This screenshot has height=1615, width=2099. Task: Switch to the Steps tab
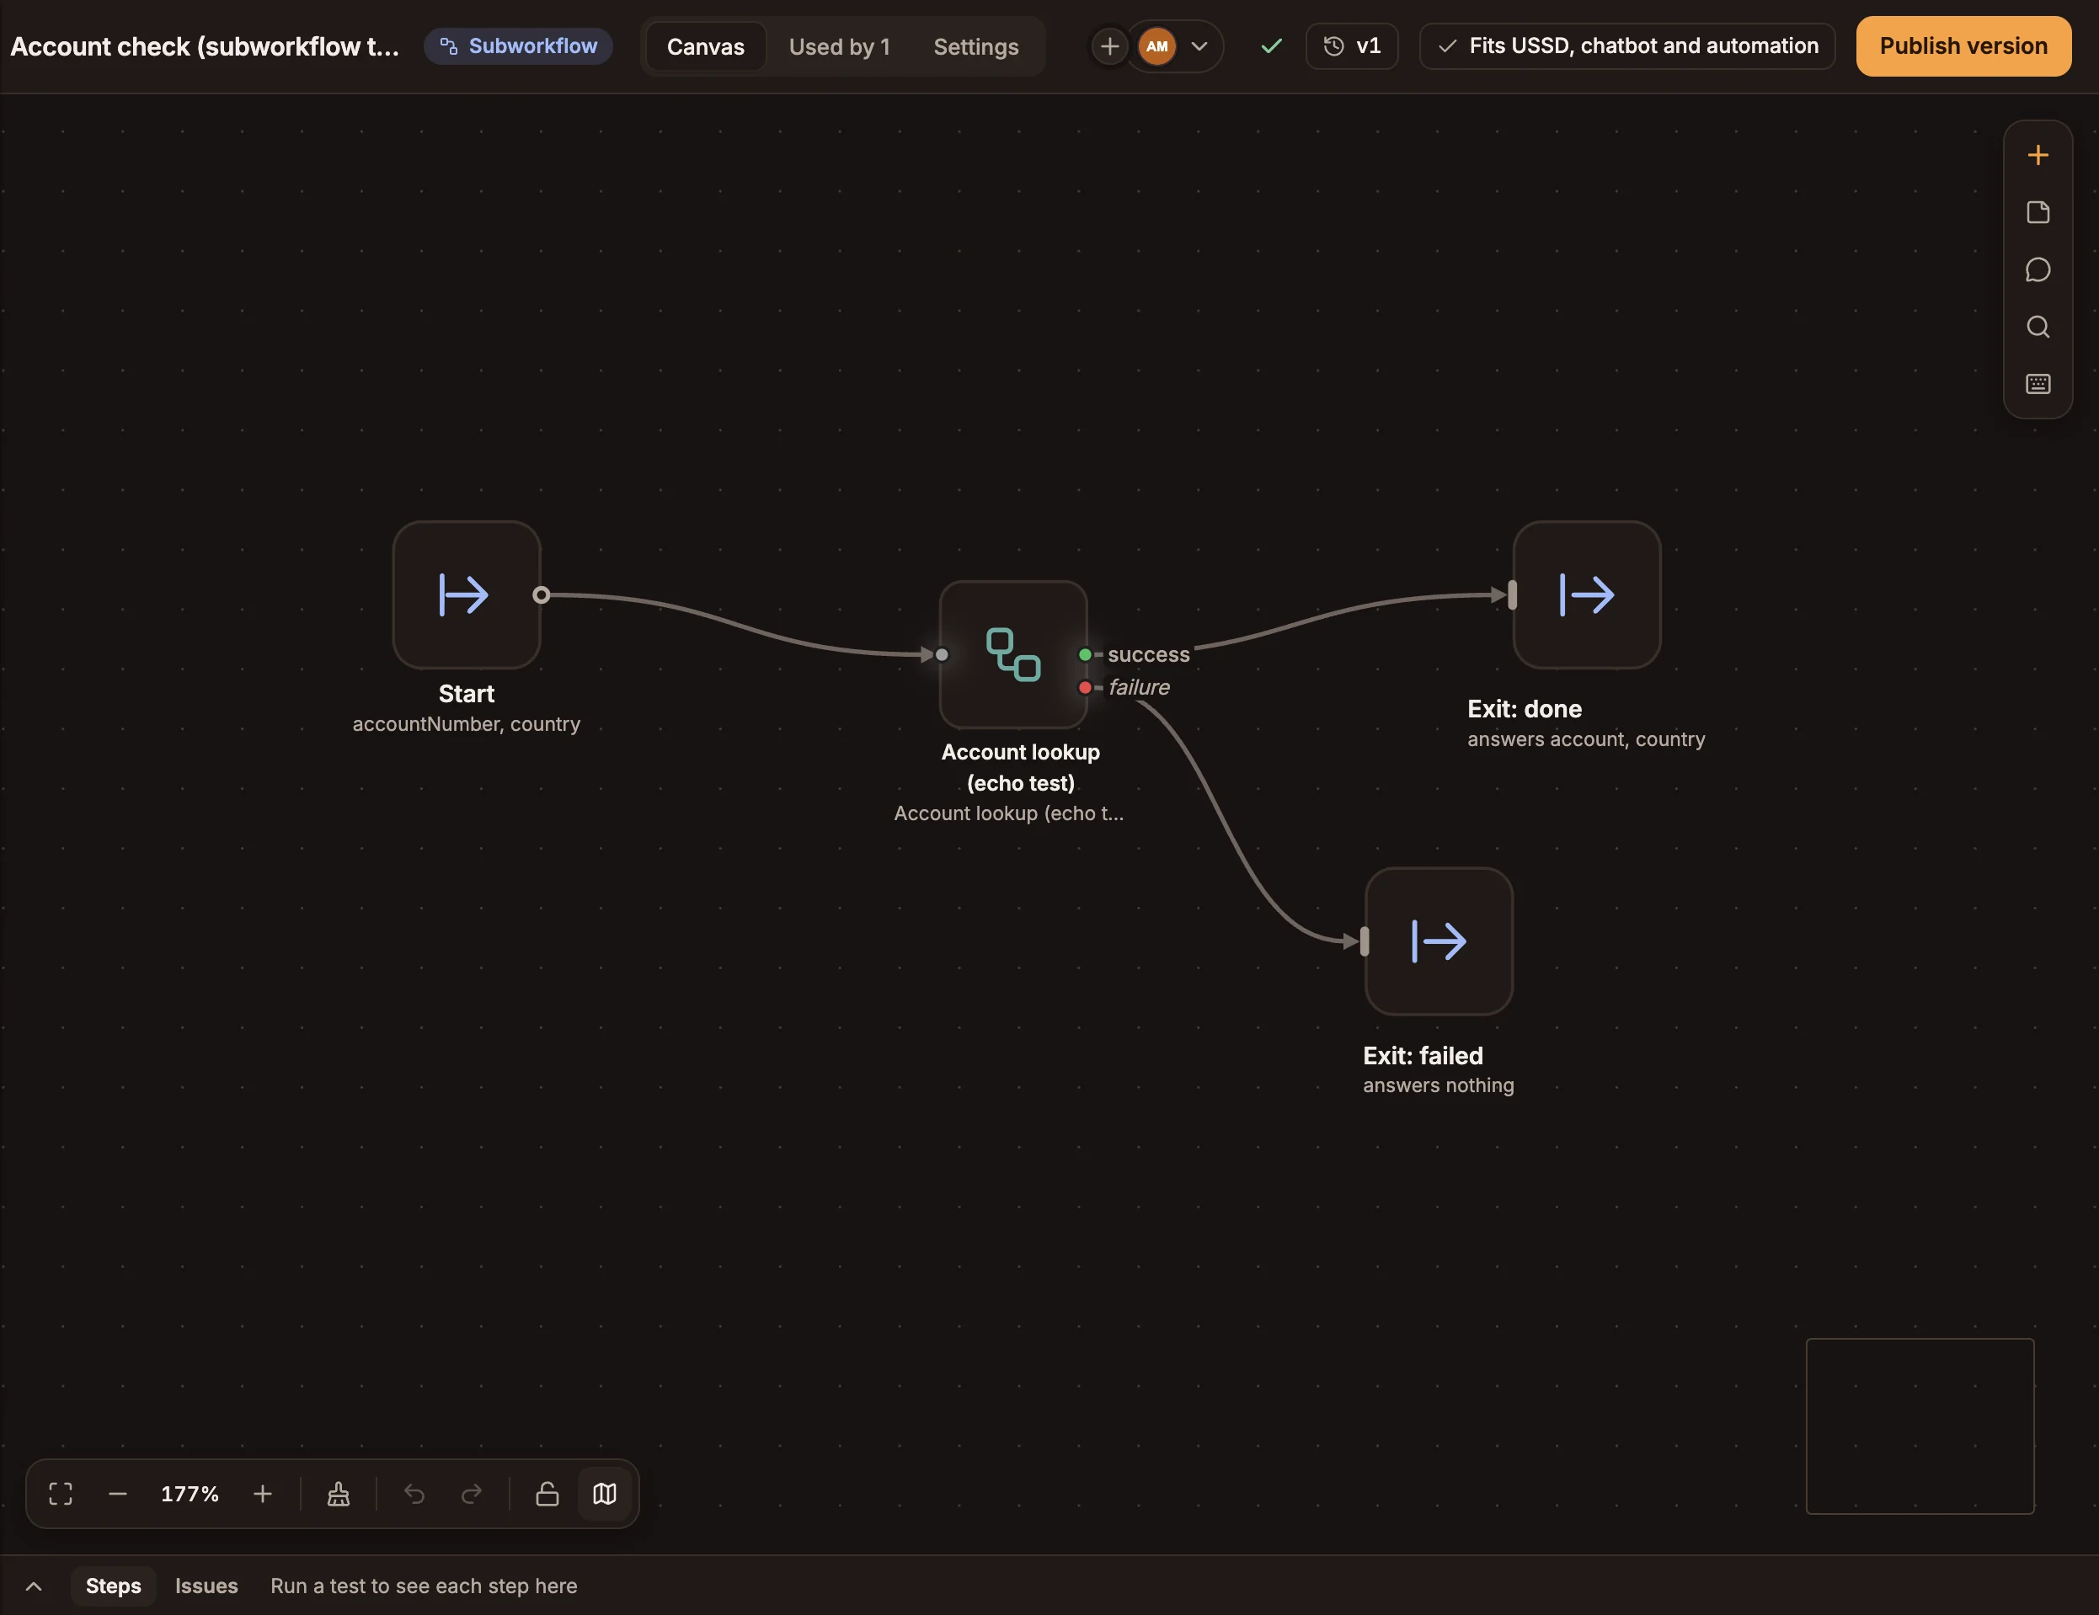114,1586
